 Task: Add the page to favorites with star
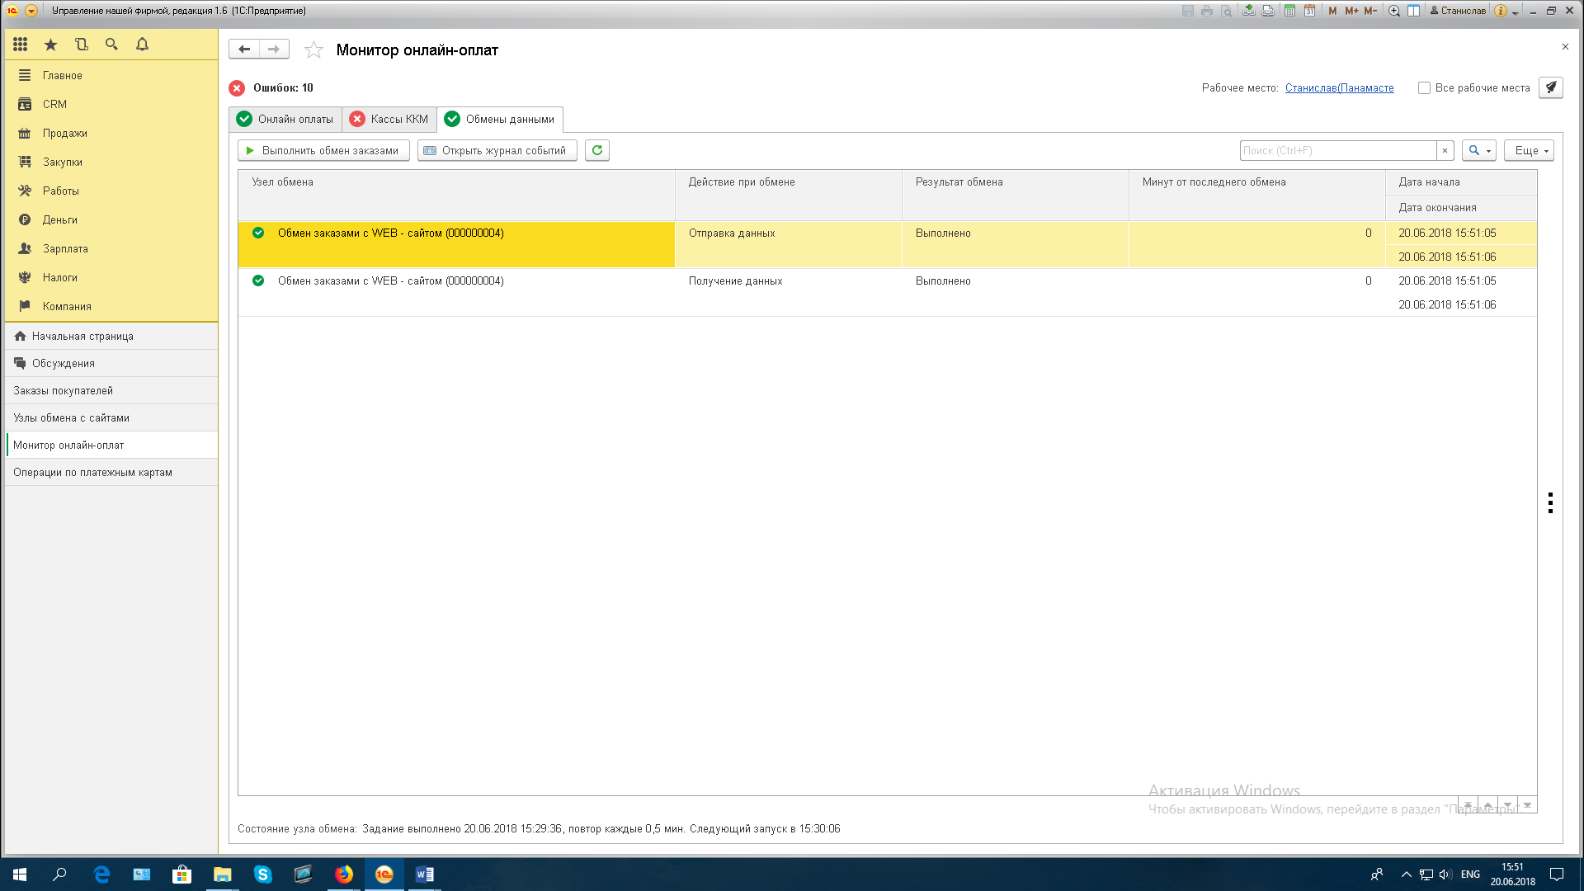click(313, 50)
